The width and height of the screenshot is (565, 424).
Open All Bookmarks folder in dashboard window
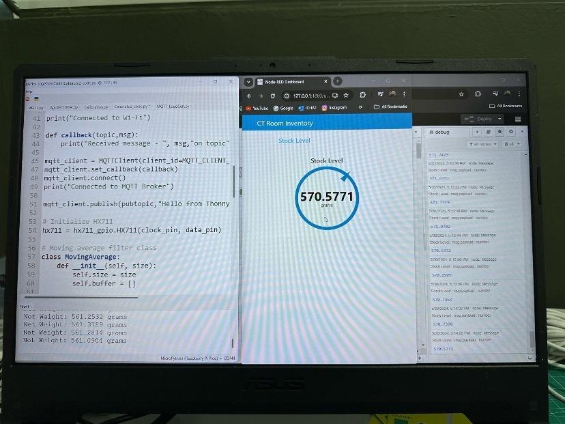tap(390, 107)
